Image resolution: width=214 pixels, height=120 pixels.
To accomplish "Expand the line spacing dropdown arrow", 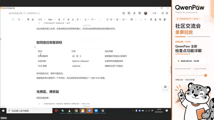I will click(126, 20).
